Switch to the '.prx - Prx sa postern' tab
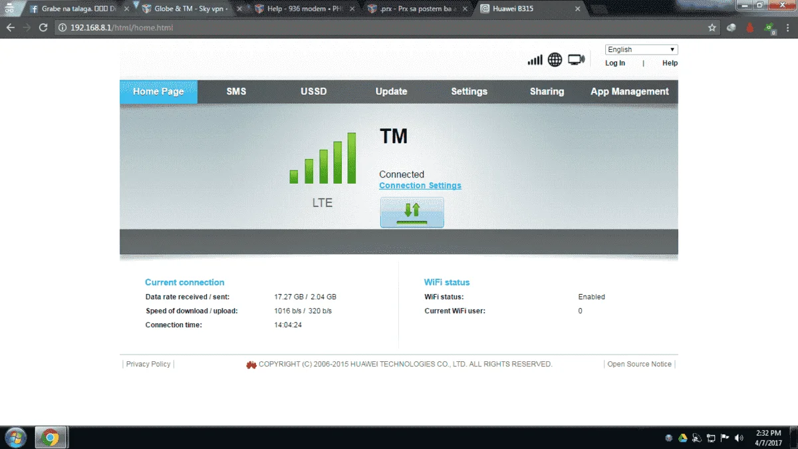This screenshot has height=449, width=798. (x=418, y=9)
